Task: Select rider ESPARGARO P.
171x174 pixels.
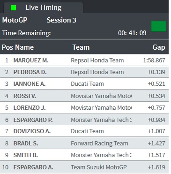Action: pos(33,120)
